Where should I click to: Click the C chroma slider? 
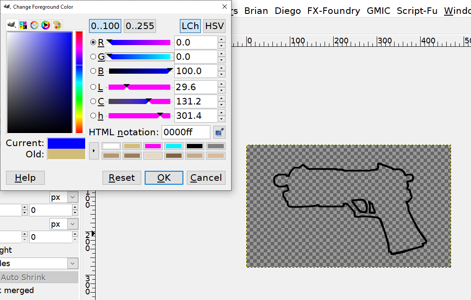(x=139, y=101)
